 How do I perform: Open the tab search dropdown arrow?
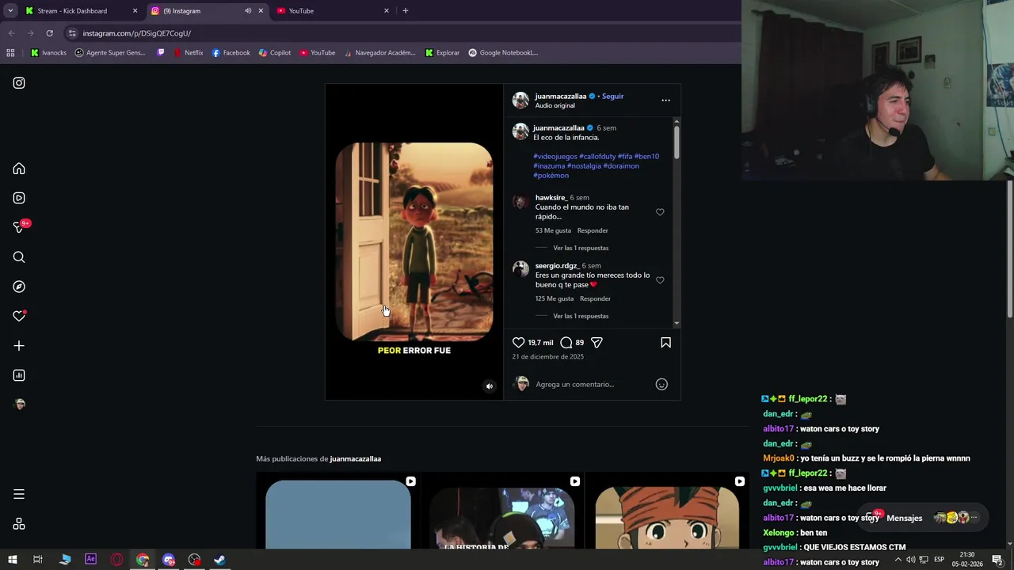pos(10,11)
